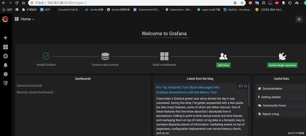Click the ABP adblock extension icon
The image size is (306, 136).
pos(277,3)
